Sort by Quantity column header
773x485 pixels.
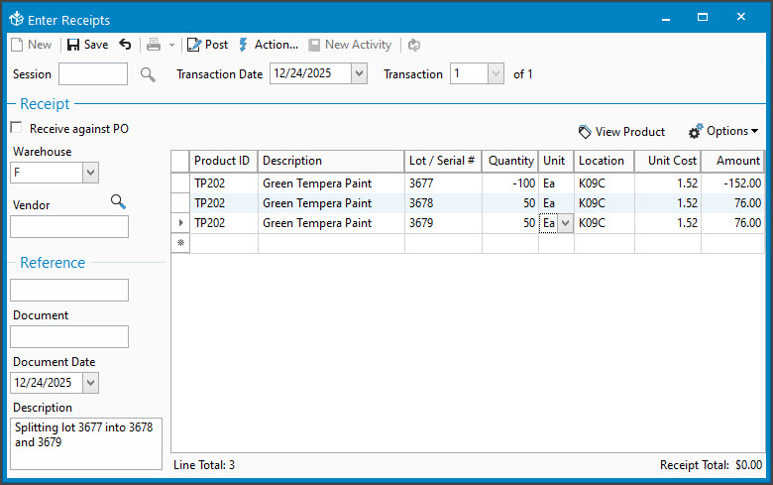510,161
